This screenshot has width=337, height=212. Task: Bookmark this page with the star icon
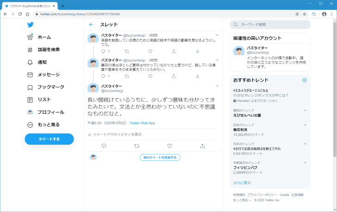coord(305,14)
